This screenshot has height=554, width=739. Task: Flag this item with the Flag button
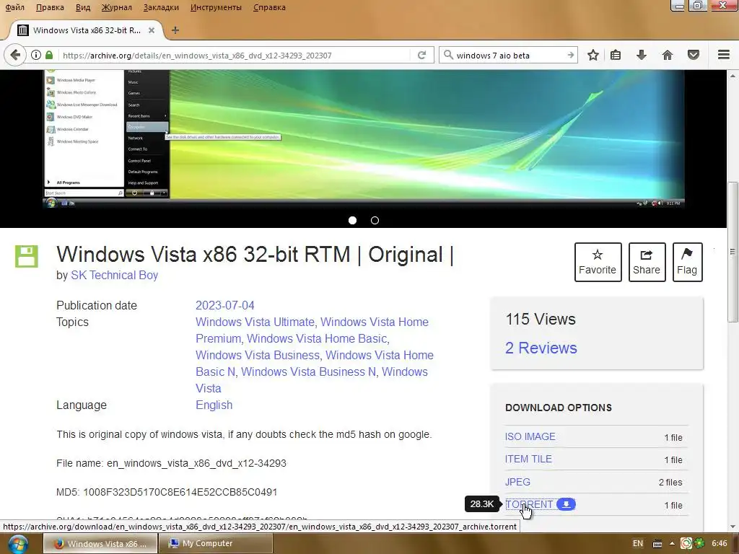tap(687, 263)
